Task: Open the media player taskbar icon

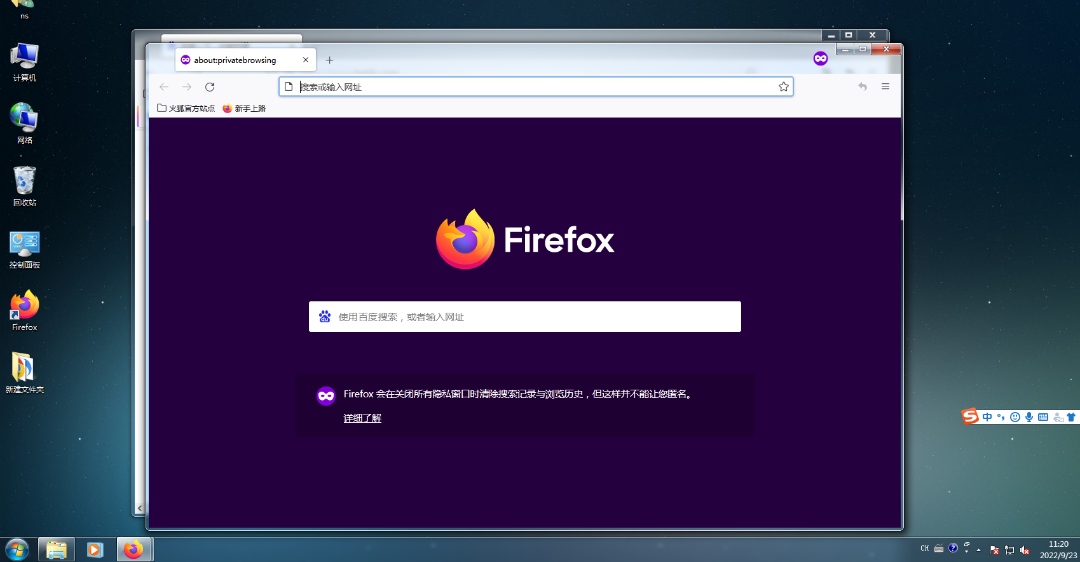Action: point(95,549)
